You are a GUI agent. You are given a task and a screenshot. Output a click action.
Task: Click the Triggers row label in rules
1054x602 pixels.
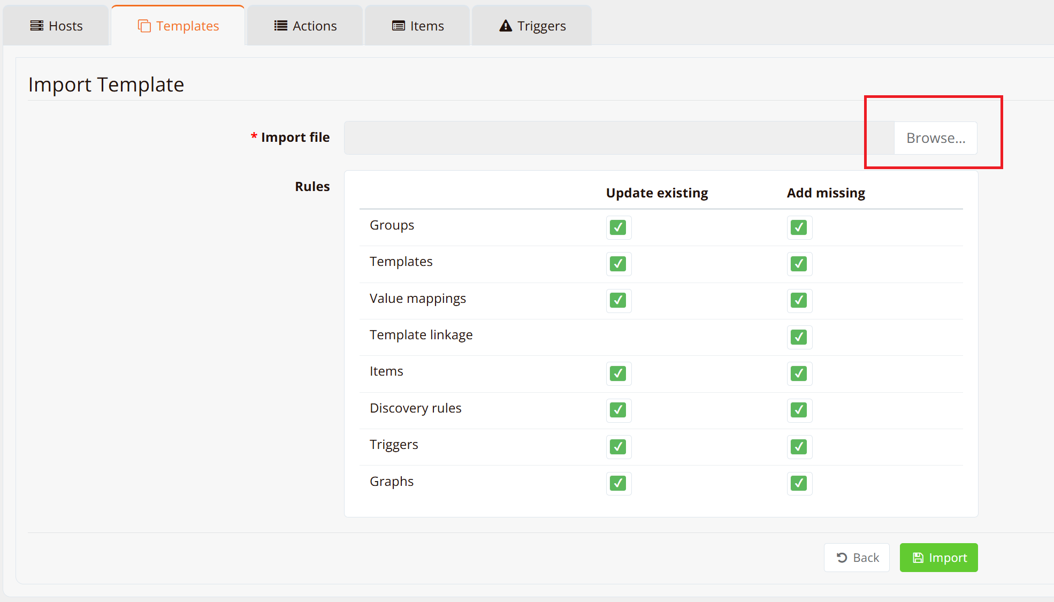[x=394, y=445]
